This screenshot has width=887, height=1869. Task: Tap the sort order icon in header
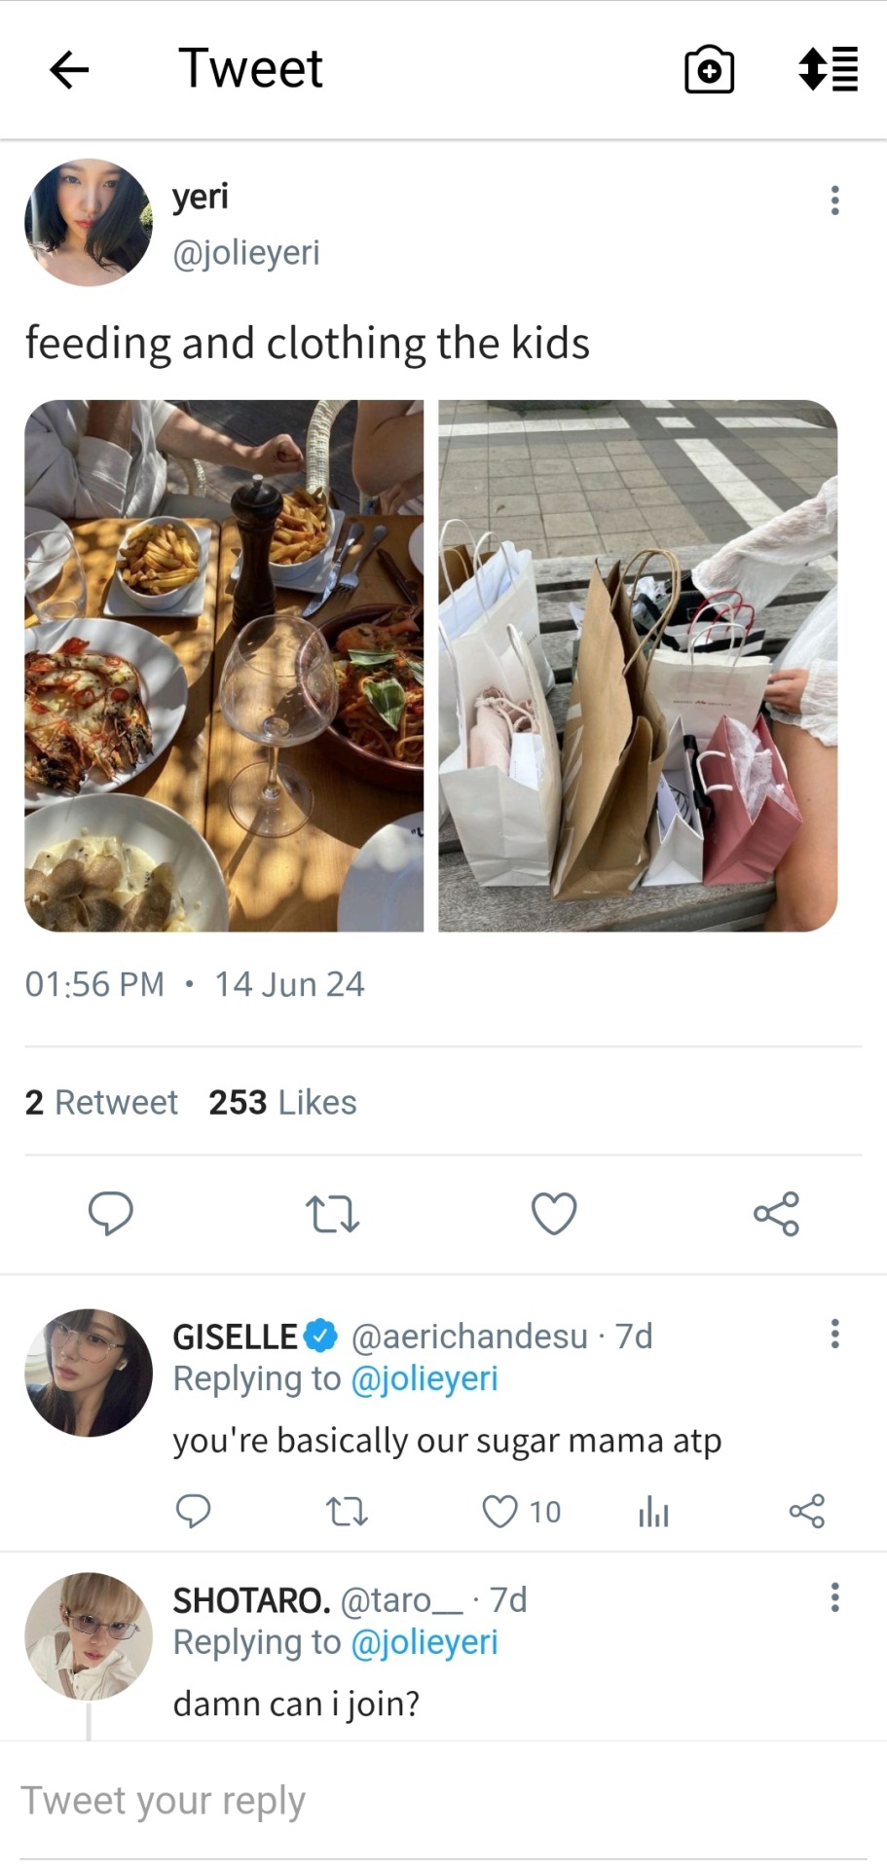(828, 70)
